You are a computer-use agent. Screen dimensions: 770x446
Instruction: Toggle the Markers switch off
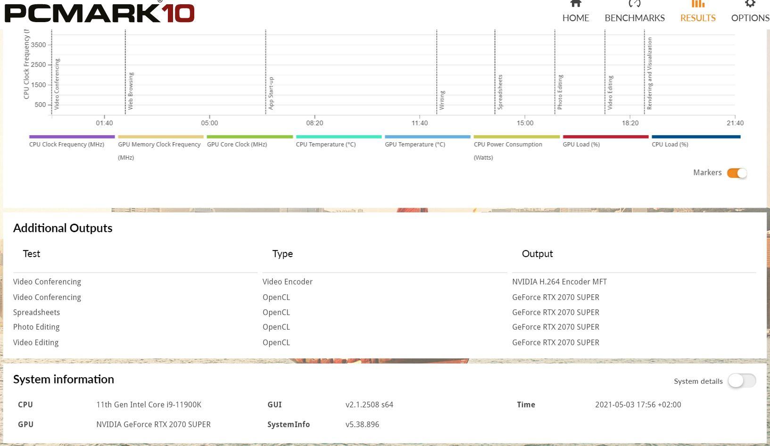737,173
